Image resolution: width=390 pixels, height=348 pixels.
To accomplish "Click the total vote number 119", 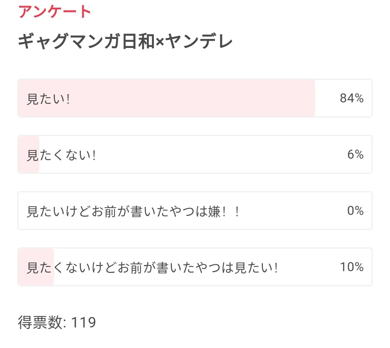I will (x=83, y=322).
